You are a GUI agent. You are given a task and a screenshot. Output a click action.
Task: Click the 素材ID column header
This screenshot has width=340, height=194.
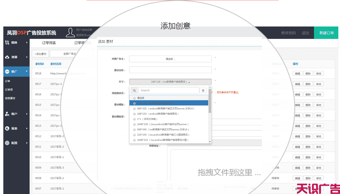[x=40, y=64]
